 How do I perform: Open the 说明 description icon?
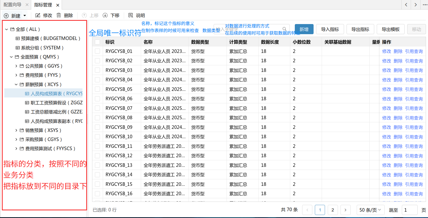coord(131,15)
